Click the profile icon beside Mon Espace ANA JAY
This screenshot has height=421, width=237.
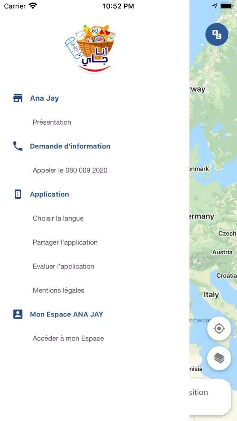pos(18,314)
